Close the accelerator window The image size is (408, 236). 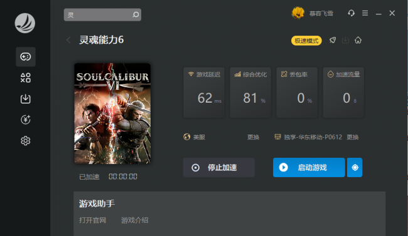pyautogui.click(x=392, y=13)
